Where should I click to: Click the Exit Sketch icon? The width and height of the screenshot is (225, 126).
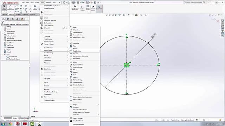[4, 7]
